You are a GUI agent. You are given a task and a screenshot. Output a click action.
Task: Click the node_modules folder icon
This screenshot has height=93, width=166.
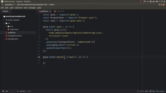coord(6,20)
